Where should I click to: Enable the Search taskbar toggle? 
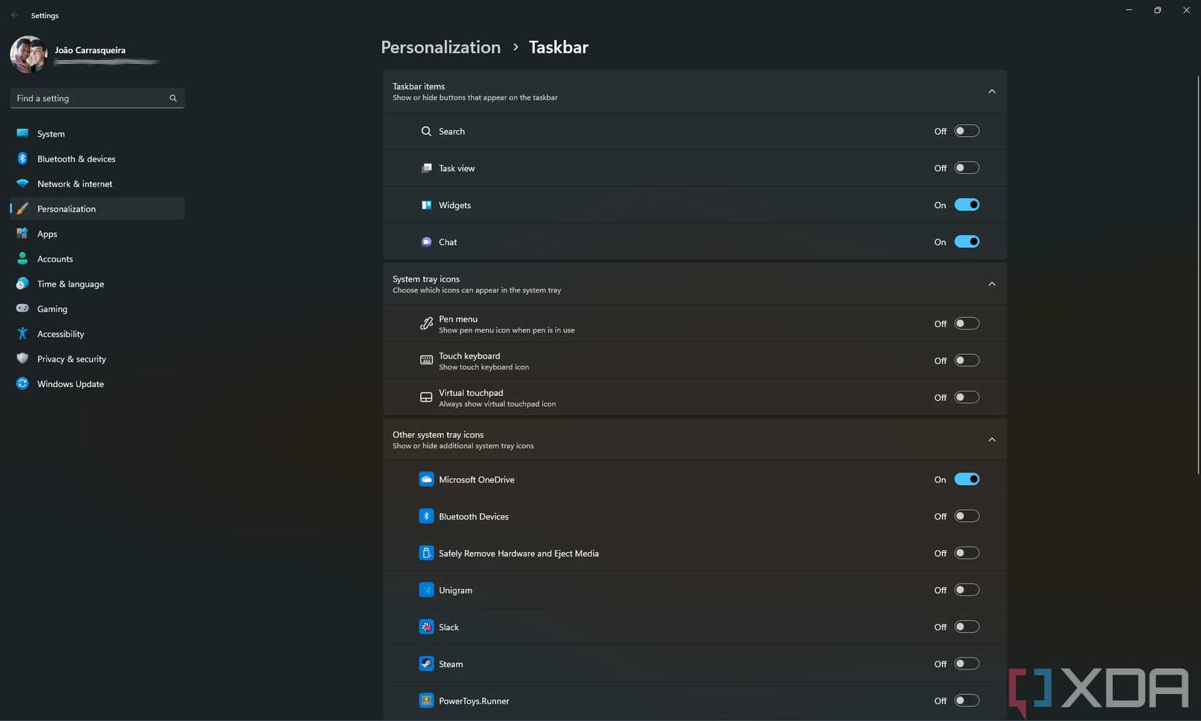click(967, 131)
